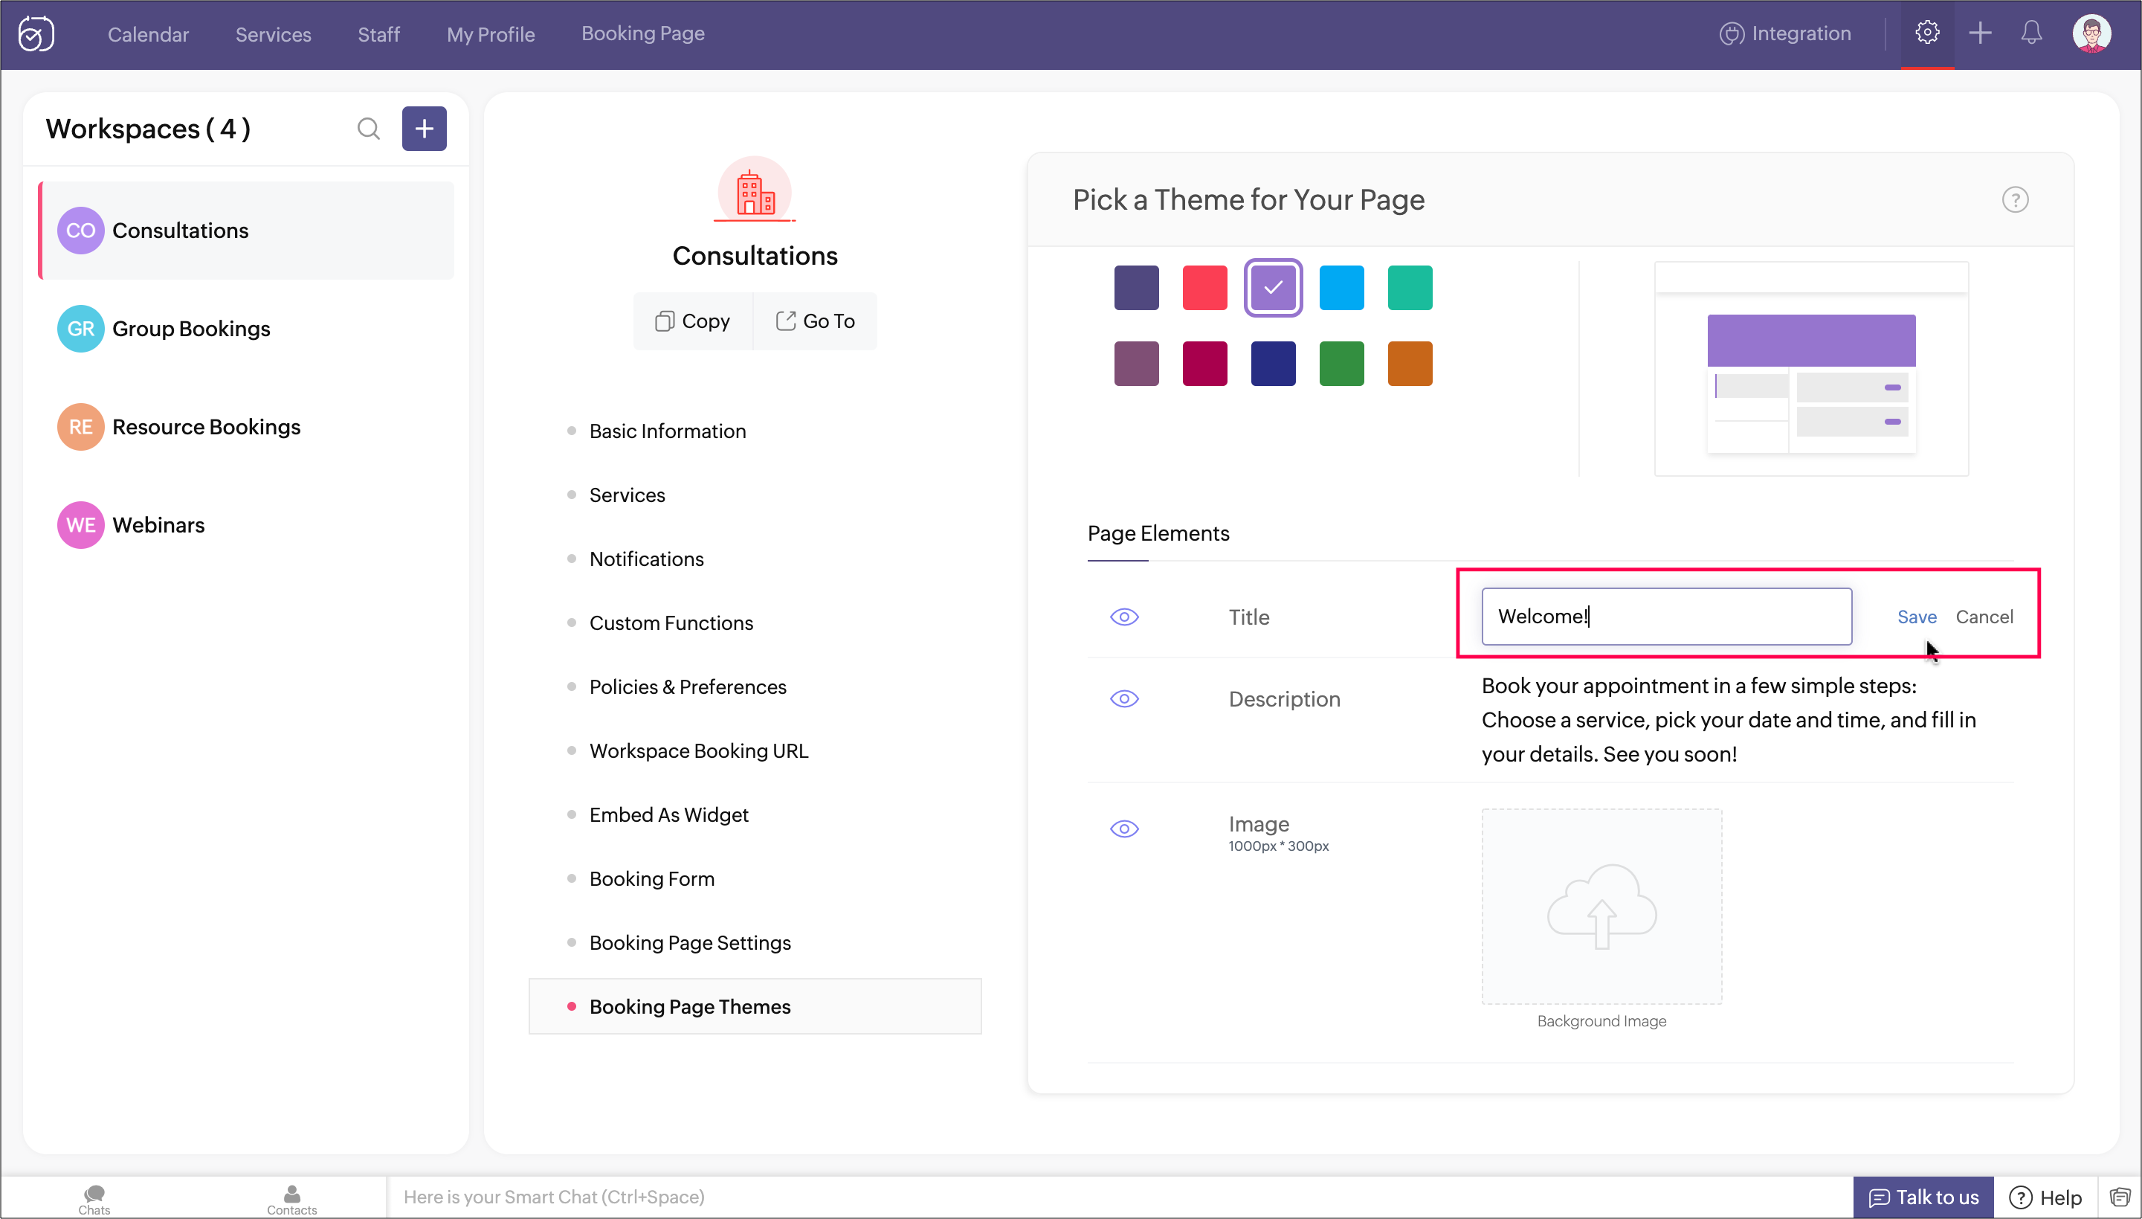2142x1219 pixels.
Task: Open Chats in the bottom bar
Action: [x=94, y=1198]
